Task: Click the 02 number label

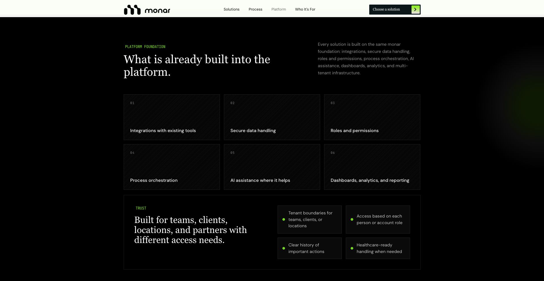Action: coord(232,103)
